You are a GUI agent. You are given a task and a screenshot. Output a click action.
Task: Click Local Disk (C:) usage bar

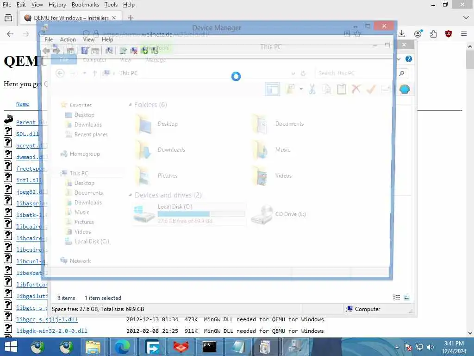pyautogui.click(x=201, y=214)
